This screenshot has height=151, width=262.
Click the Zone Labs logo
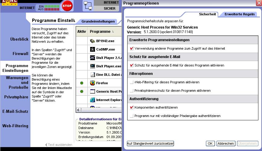[x=10, y=2]
